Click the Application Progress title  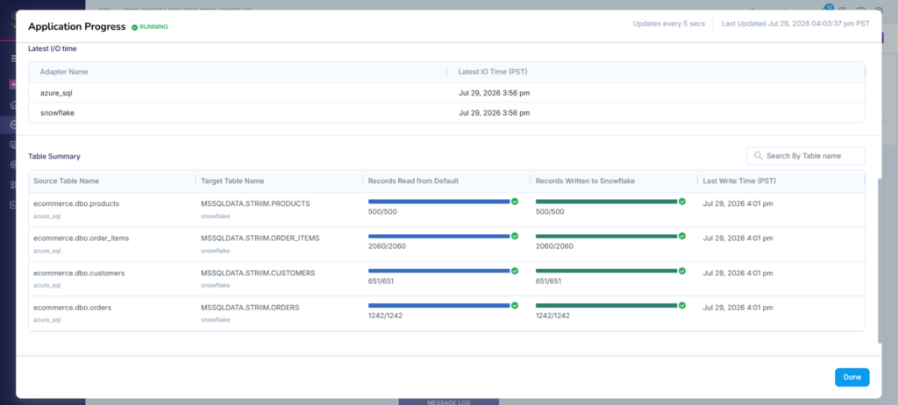(77, 26)
